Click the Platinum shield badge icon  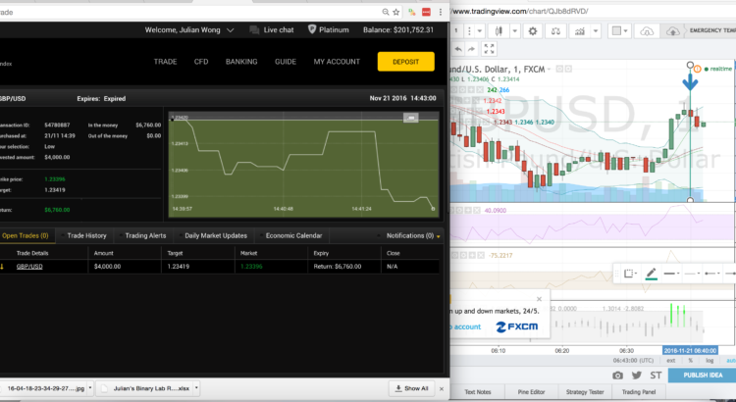point(312,29)
